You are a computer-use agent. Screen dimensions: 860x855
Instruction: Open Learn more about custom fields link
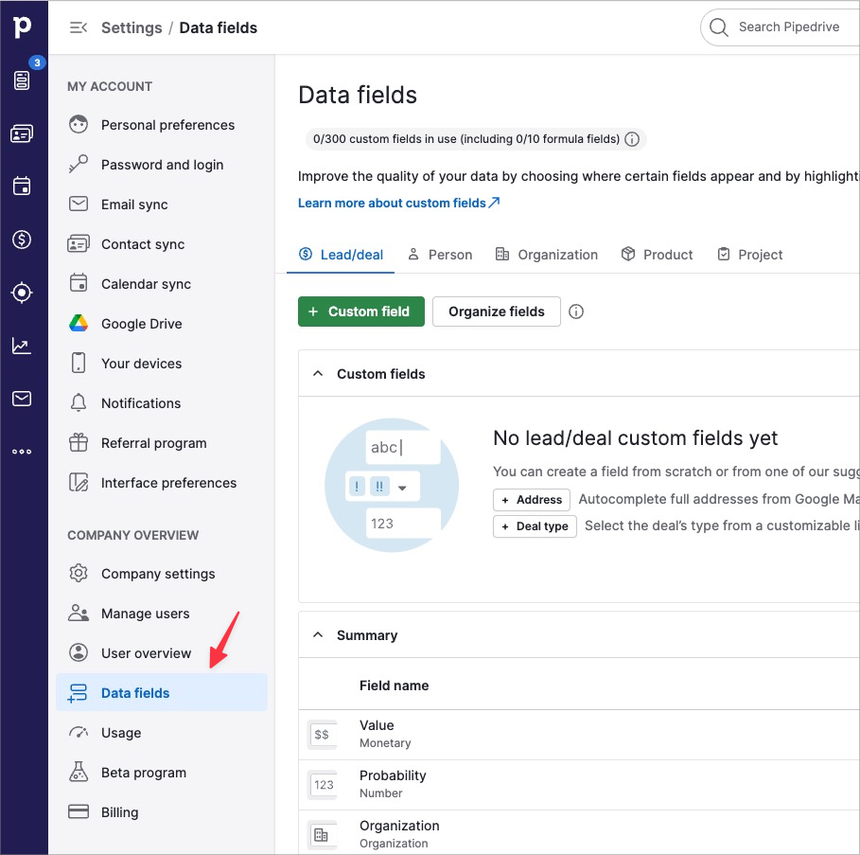(398, 203)
